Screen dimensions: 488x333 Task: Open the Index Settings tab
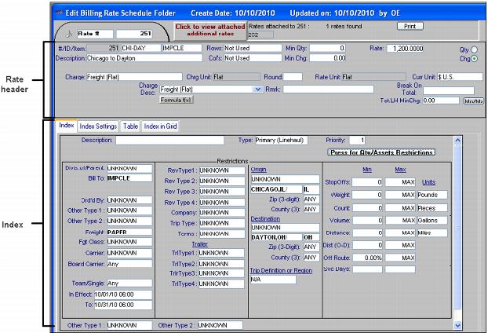coord(98,126)
